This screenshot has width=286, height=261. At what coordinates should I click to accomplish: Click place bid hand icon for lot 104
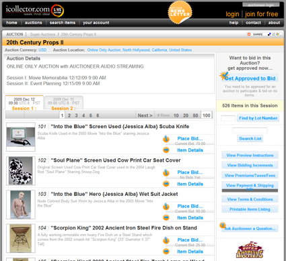166,240
